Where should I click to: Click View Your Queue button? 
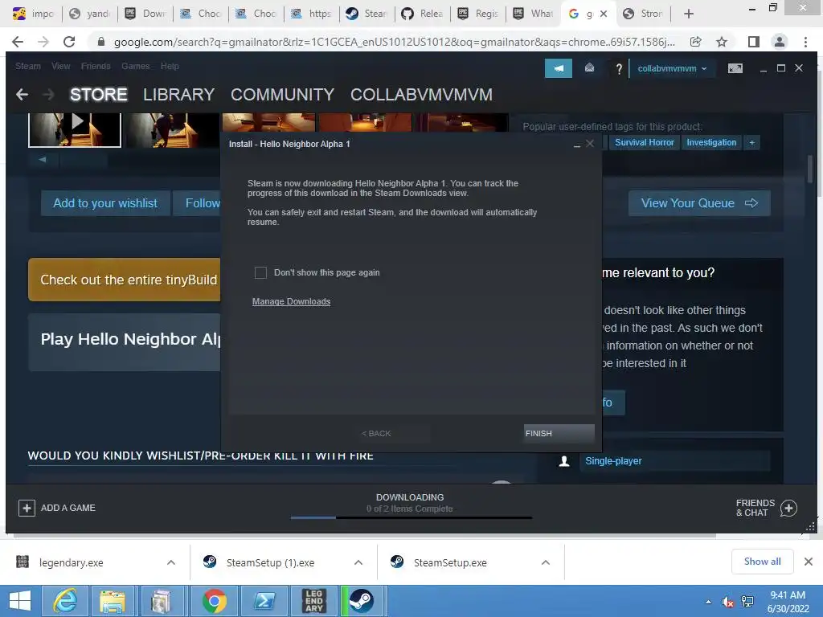(x=699, y=203)
